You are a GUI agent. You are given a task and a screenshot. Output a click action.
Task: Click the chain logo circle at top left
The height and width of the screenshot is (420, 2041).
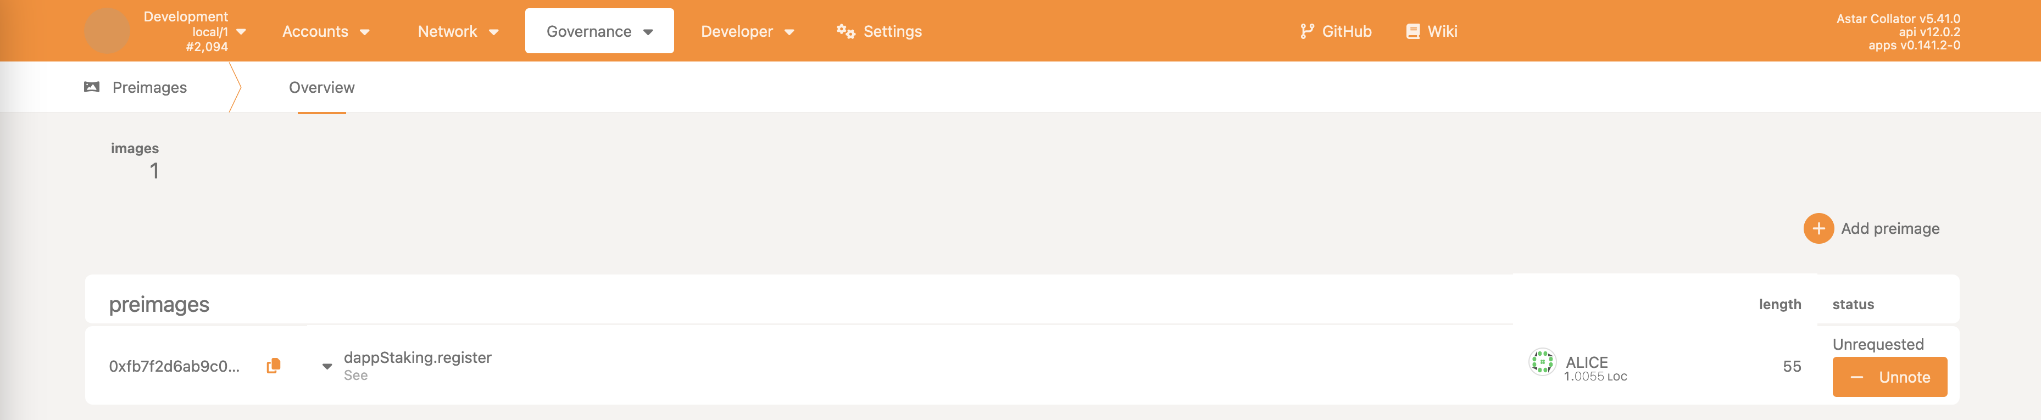(x=107, y=31)
